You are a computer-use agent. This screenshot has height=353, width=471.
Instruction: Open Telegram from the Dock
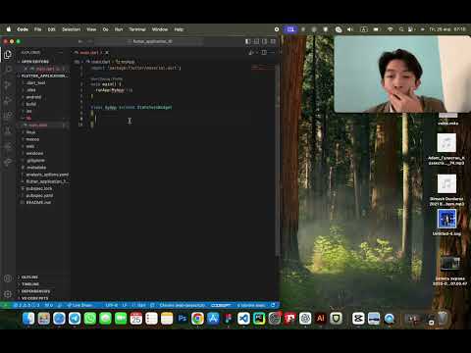[75, 319]
